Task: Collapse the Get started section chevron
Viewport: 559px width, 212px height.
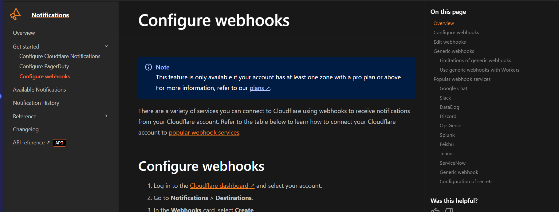Action: tap(106, 46)
